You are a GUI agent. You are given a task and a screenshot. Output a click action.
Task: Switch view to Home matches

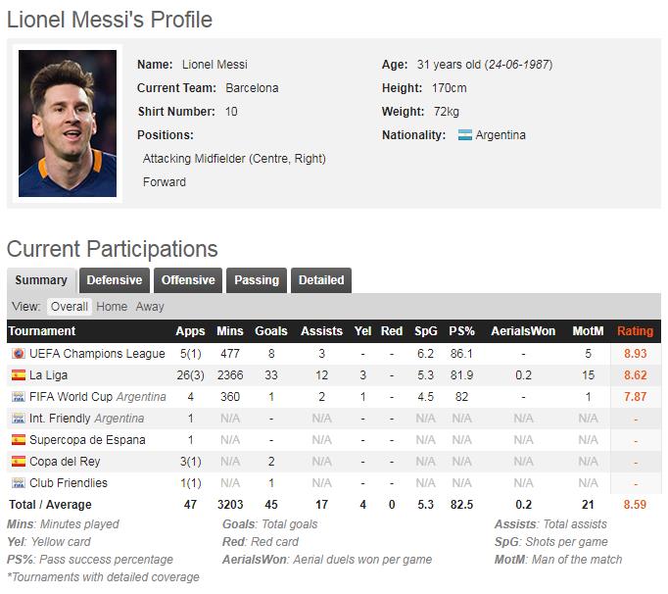tap(112, 307)
